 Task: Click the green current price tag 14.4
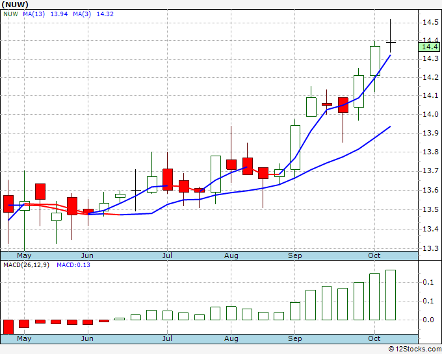coord(429,47)
